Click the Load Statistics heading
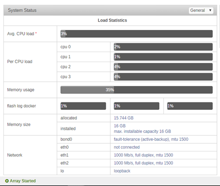 pos(112,20)
